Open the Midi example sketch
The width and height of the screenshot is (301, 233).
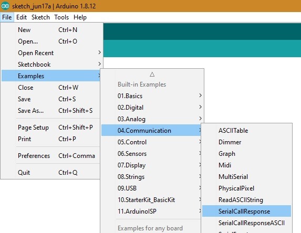click(x=247, y=165)
